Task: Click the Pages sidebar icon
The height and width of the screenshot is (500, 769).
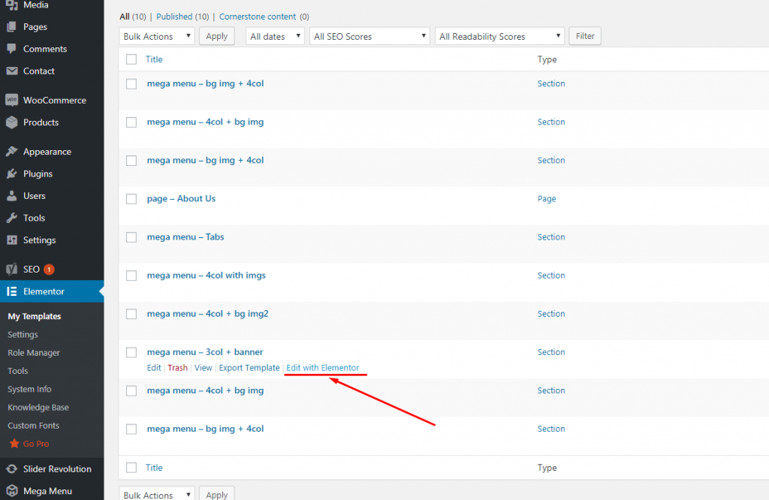Action: [x=12, y=27]
